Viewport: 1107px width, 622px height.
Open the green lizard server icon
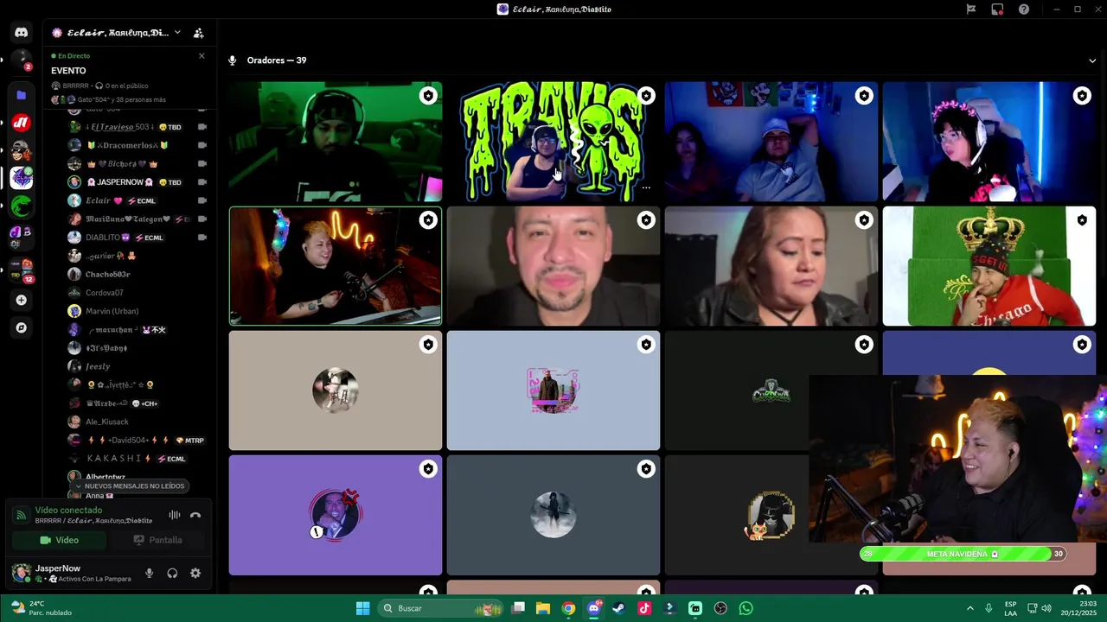point(22,206)
